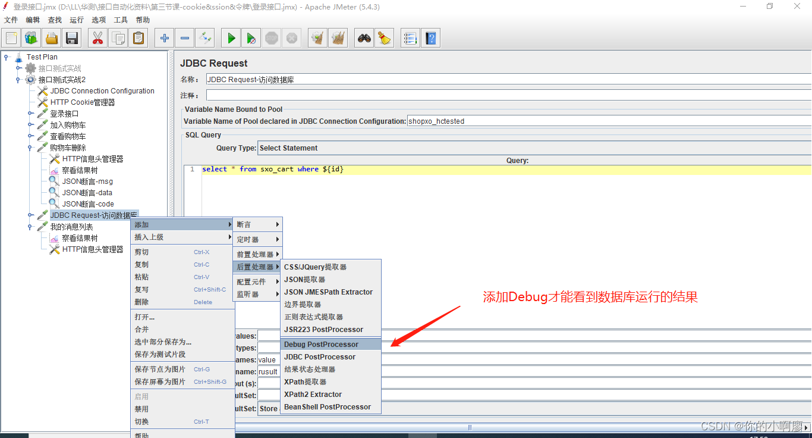This screenshot has height=438, width=812.
Task: Collapse the 购物车删除 tree node
Action: click(x=30, y=148)
